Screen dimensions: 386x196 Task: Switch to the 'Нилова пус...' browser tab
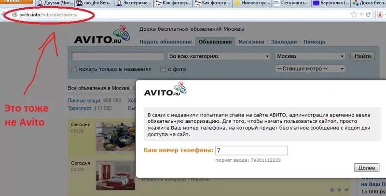point(252,3)
